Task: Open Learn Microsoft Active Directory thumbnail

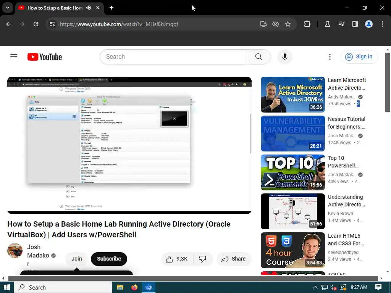Action: (293, 95)
